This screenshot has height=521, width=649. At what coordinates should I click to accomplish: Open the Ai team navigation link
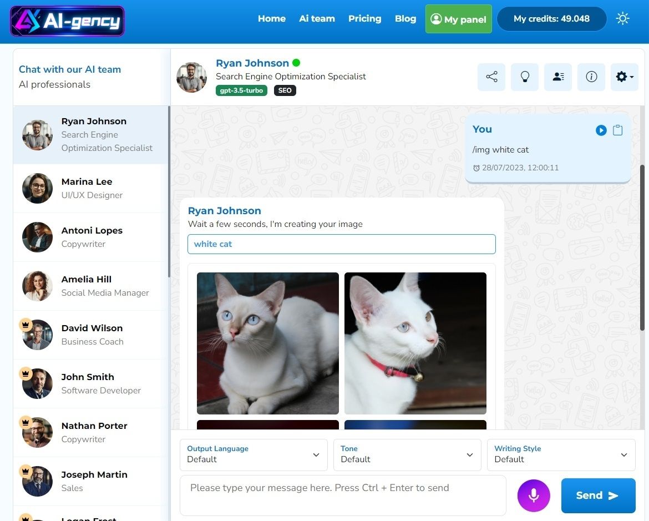317,19
